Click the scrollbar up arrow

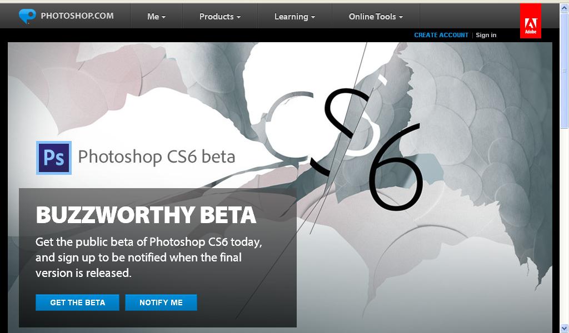pyautogui.click(x=565, y=8)
